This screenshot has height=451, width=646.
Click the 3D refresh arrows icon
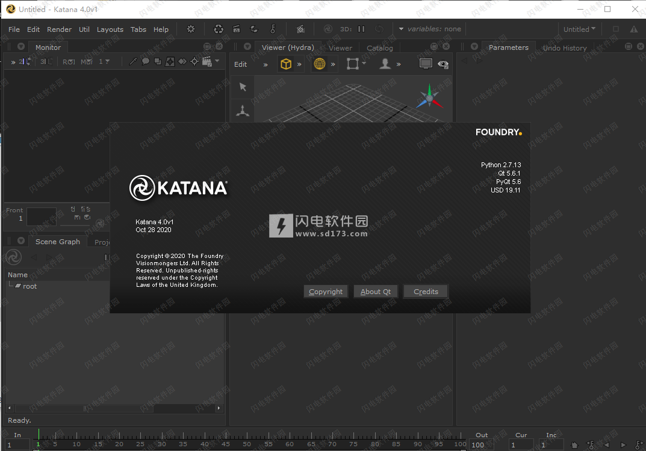(379, 29)
